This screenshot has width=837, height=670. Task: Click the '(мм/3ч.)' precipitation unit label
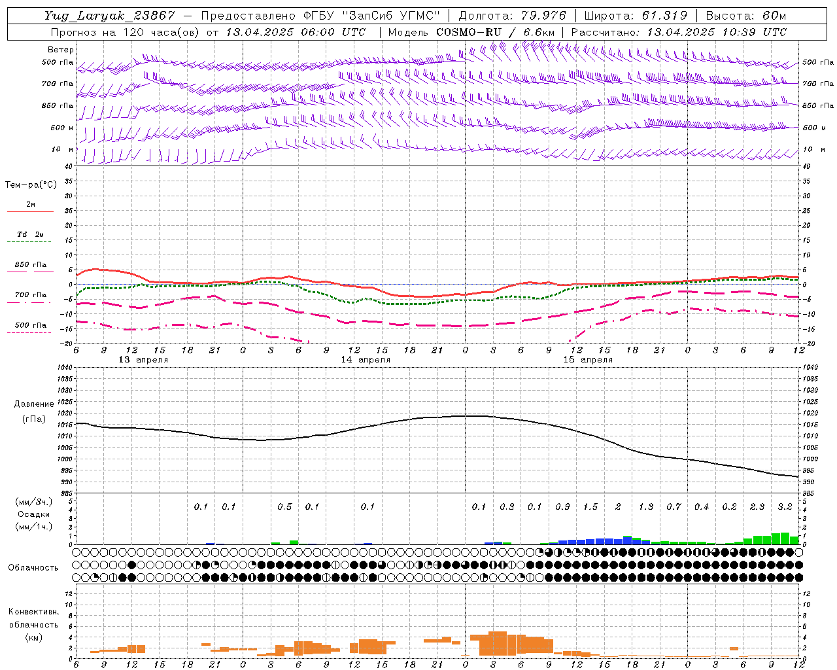click(33, 502)
